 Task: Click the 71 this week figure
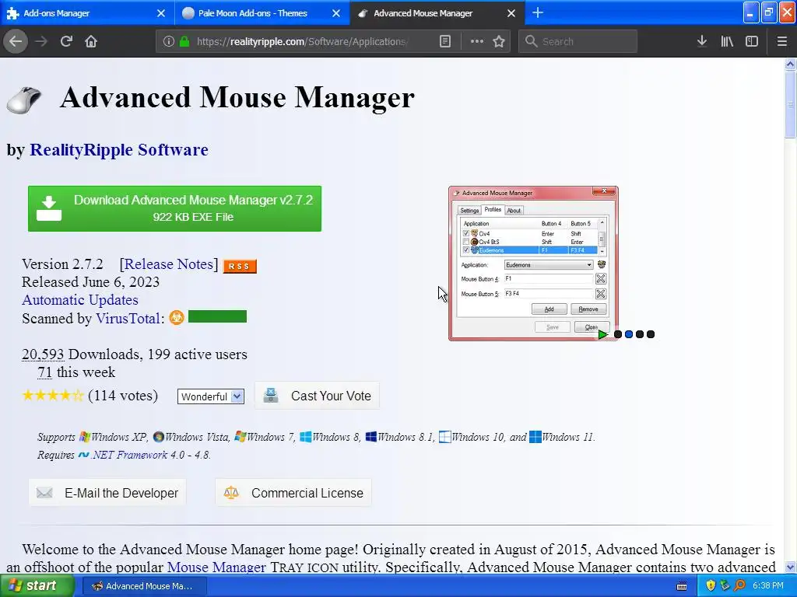44,372
